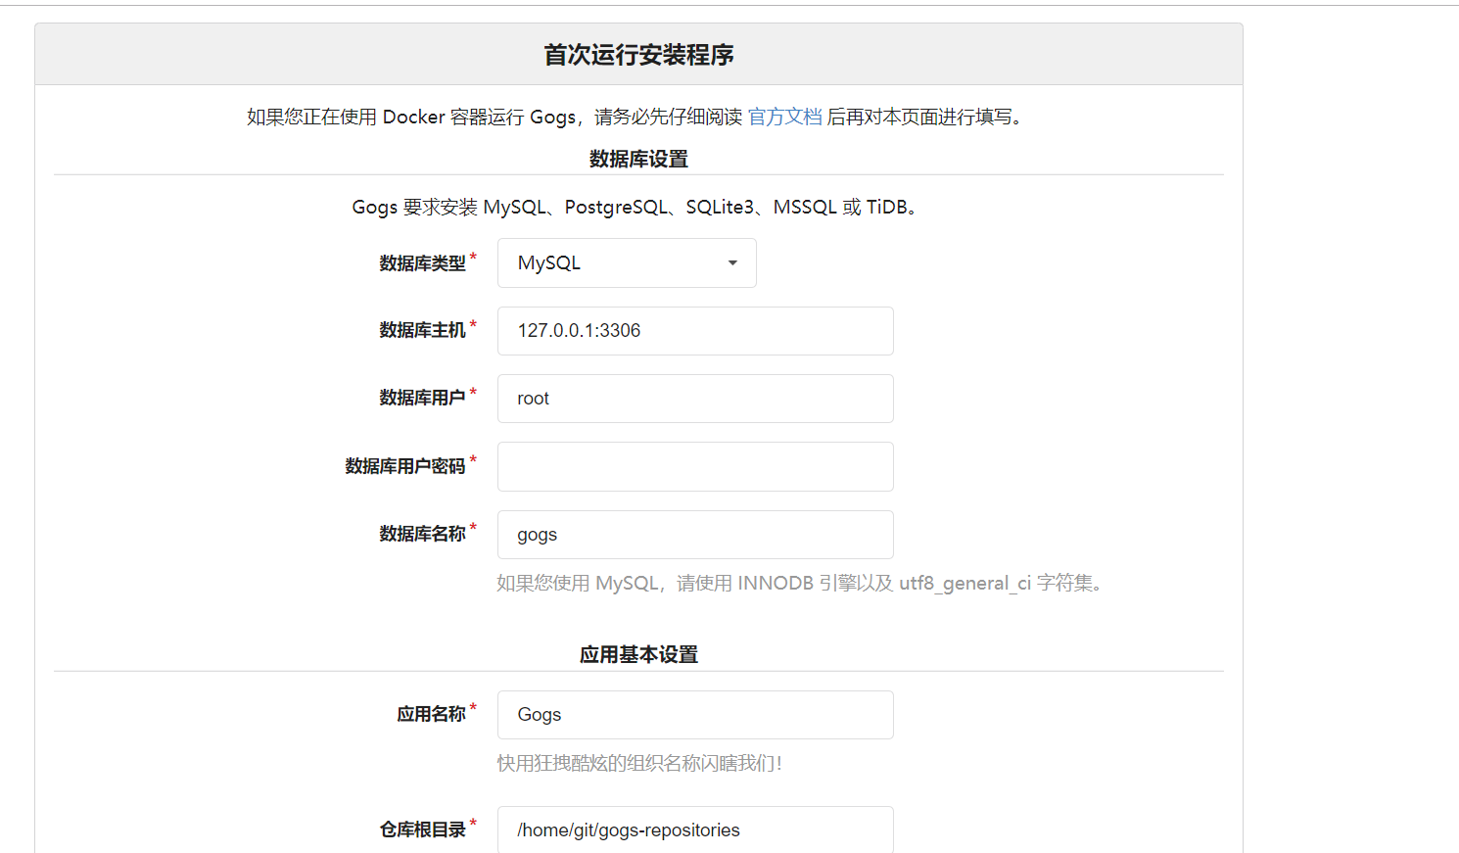
Task: Click the 数据库用户 field containing root
Action: point(694,399)
